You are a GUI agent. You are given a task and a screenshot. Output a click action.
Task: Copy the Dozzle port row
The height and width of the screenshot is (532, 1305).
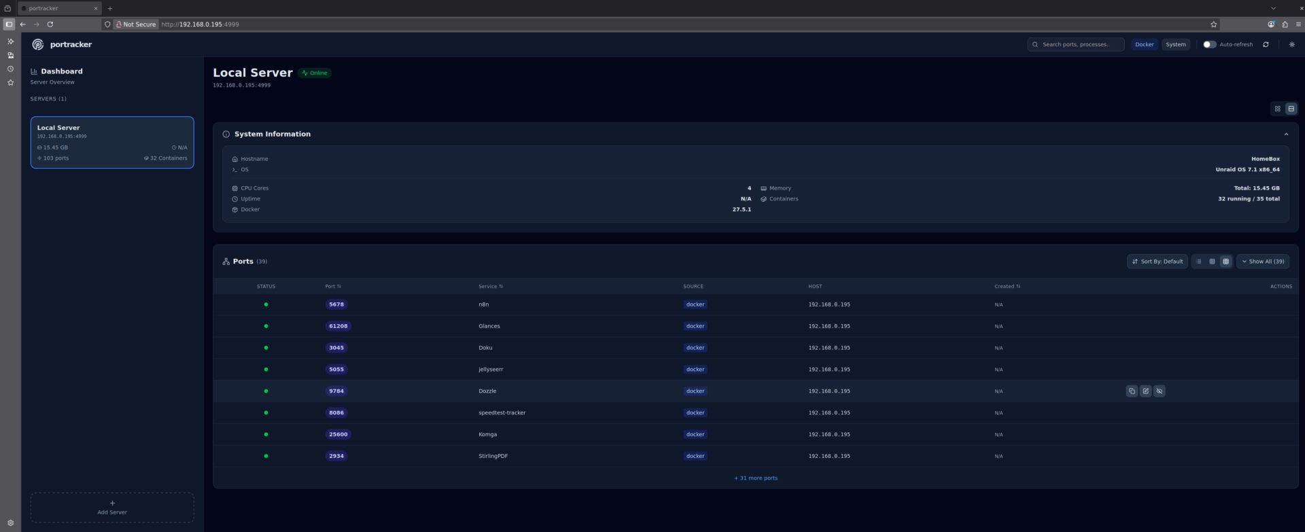[x=1132, y=391]
